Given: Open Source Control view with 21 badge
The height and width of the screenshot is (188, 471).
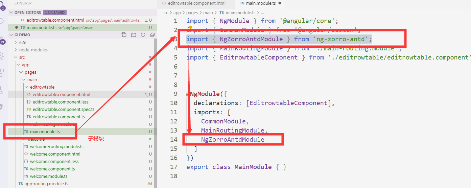Looking at the screenshot, I should 3,41.
